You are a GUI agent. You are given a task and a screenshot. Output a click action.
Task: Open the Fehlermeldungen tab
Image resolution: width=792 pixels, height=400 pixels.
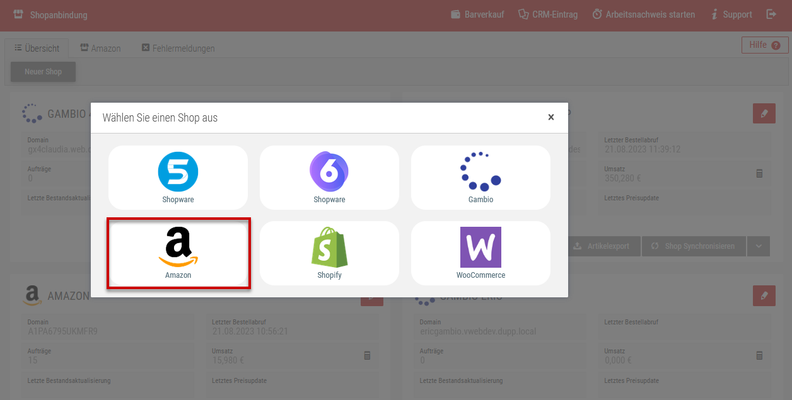coord(178,48)
